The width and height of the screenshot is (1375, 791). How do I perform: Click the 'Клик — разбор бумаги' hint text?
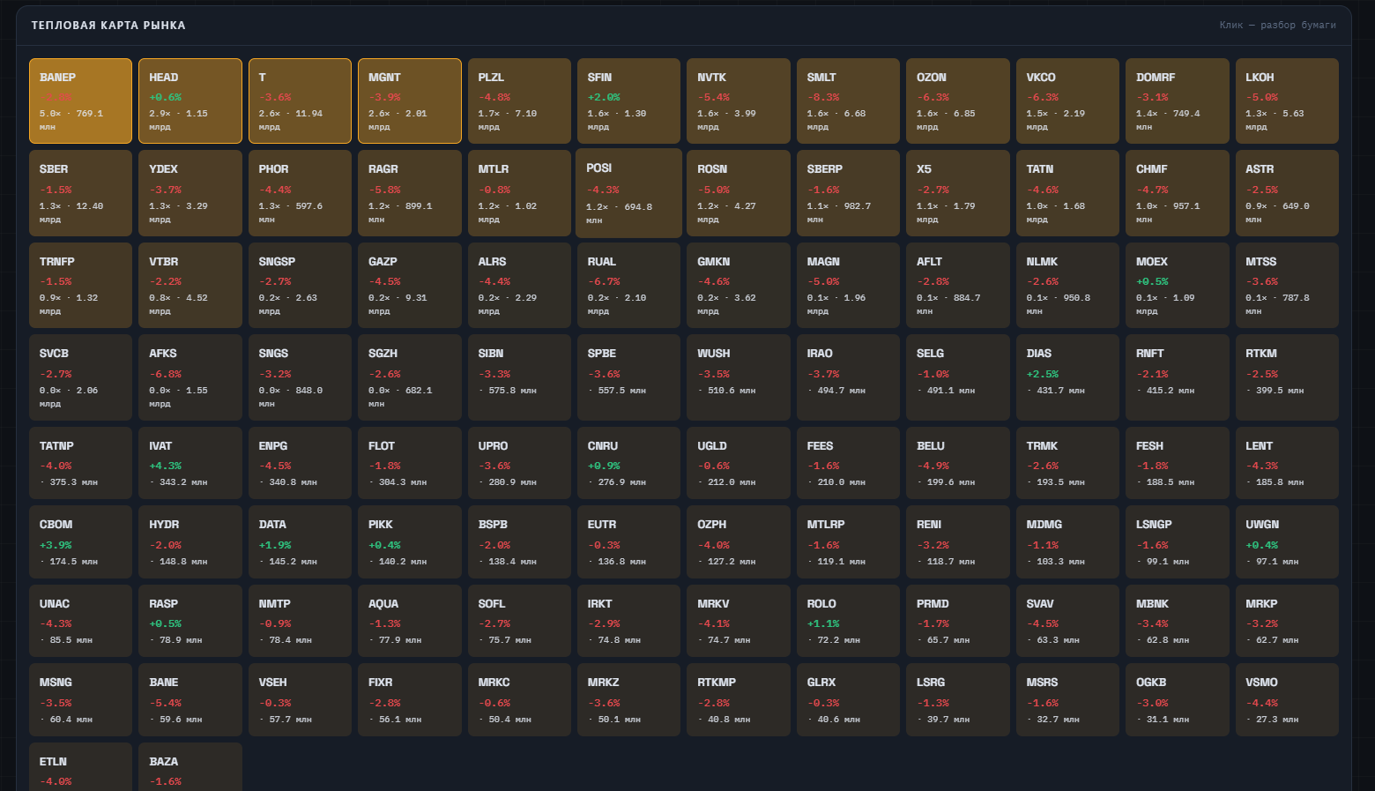click(x=1278, y=25)
